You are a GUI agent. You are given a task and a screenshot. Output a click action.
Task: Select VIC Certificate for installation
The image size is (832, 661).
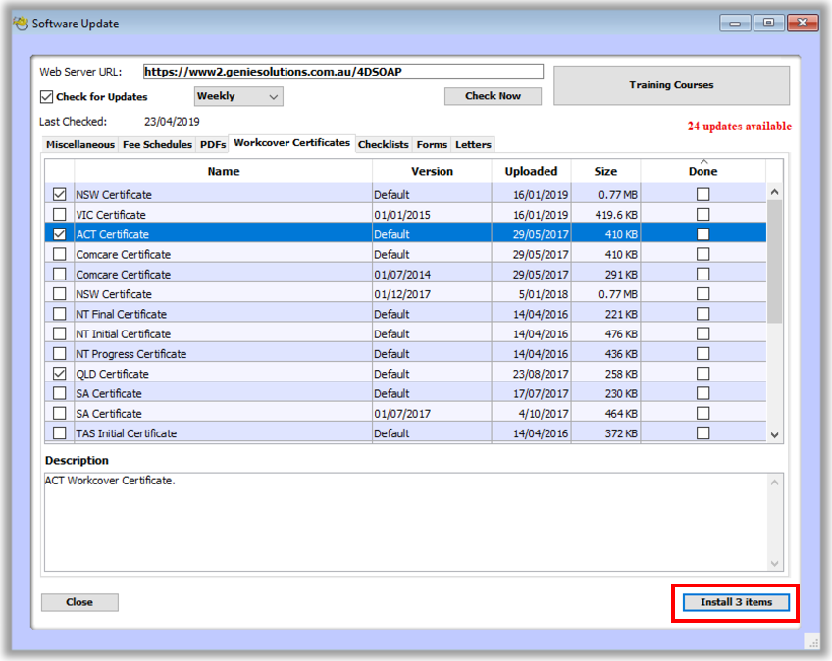(x=60, y=214)
